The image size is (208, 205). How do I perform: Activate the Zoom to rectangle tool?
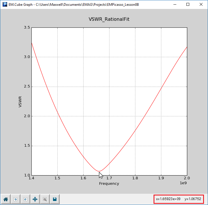(45, 199)
